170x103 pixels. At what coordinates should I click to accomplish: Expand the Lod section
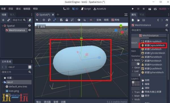coord(133,71)
